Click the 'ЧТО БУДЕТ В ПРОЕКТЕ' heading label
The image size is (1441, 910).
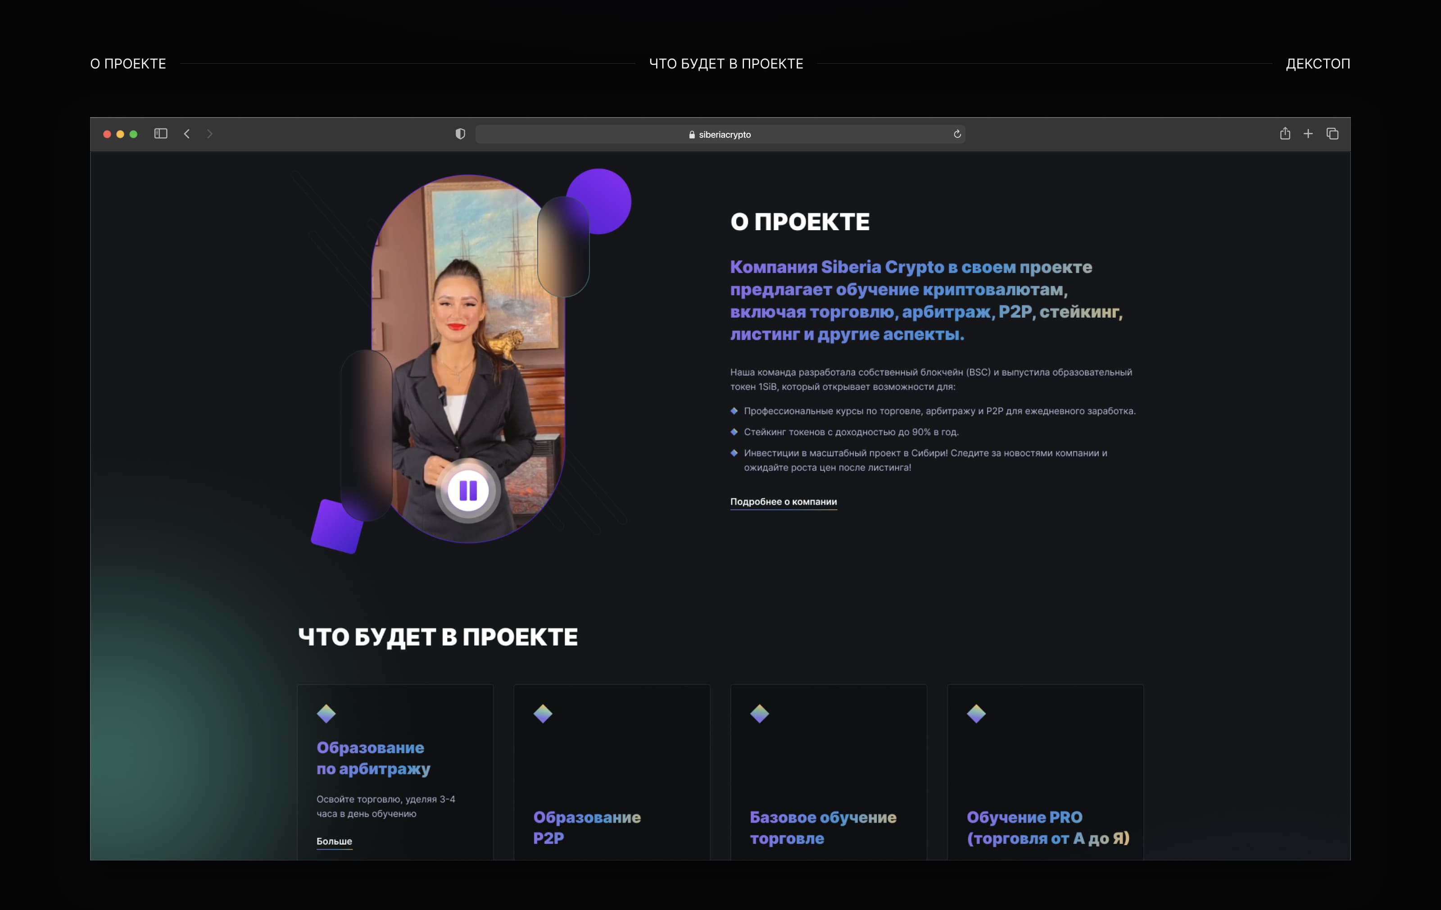coord(726,64)
